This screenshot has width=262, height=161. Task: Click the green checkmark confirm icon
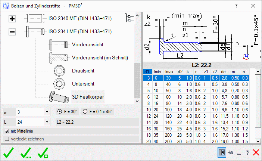(9, 152)
